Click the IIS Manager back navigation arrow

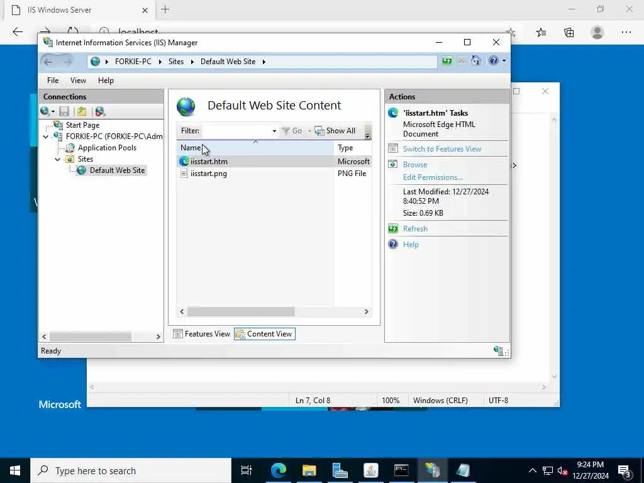tap(48, 62)
